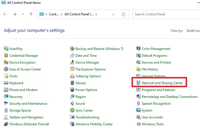Screen dimensions: 200x128
Task: Open the Power Options icon
Action: pos(72,90)
